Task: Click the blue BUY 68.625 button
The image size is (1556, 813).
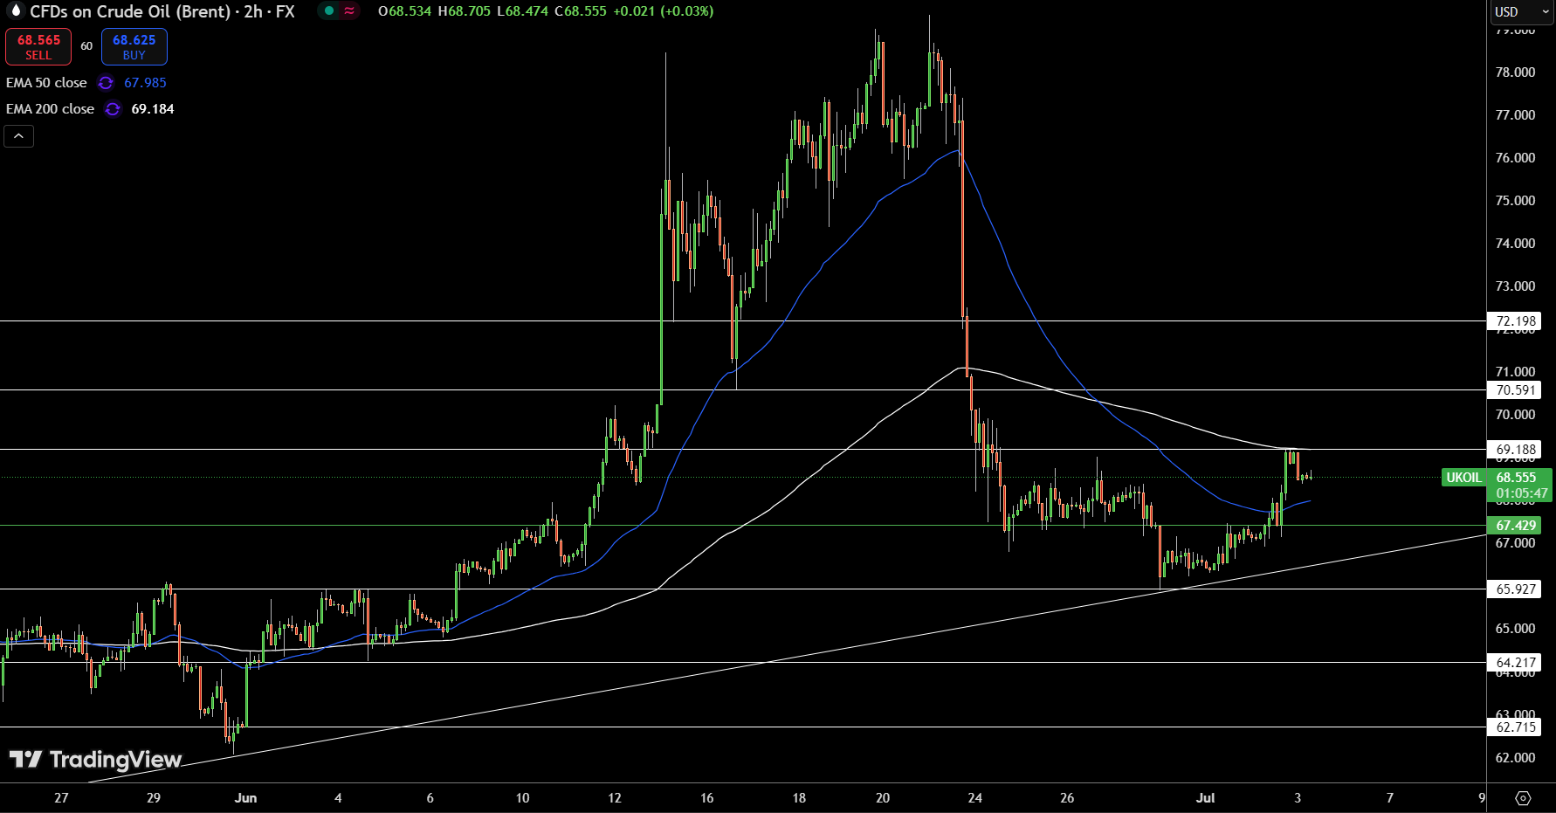Action: [x=134, y=47]
